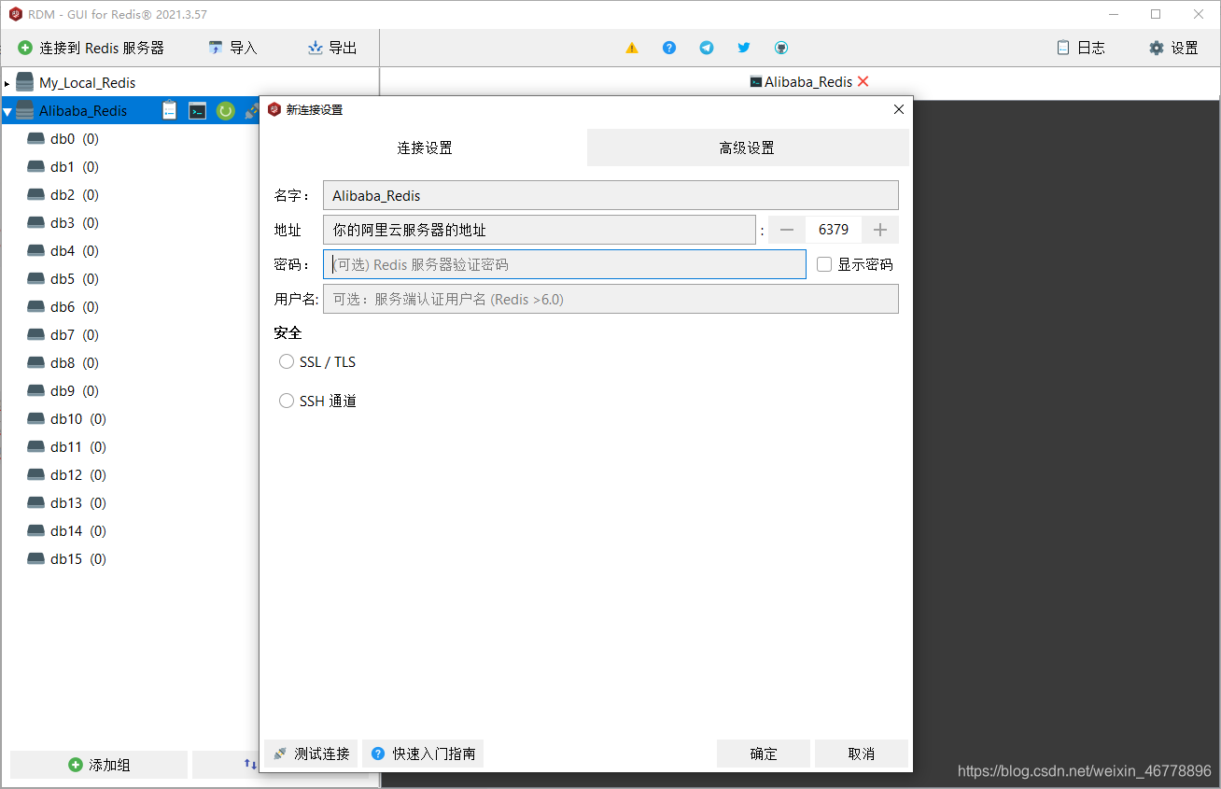Decrease port number with minus button
The height and width of the screenshot is (789, 1221).
click(787, 230)
